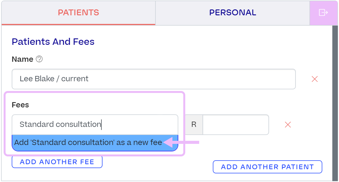Open the PERSONAL tab

(233, 13)
